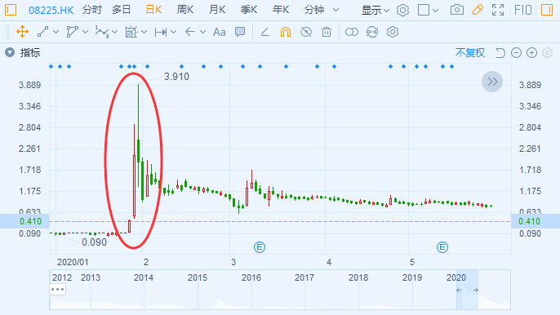Image resolution: width=560 pixels, height=315 pixels.
Task: Open the 指标 indicator label
Action: tap(30, 53)
